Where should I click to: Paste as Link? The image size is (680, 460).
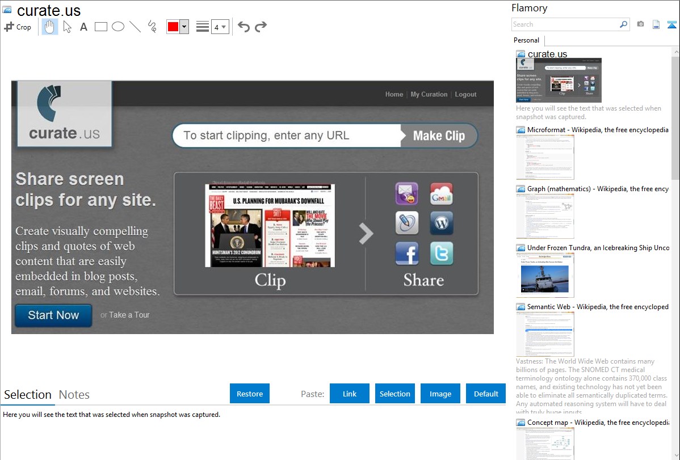click(350, 394)
